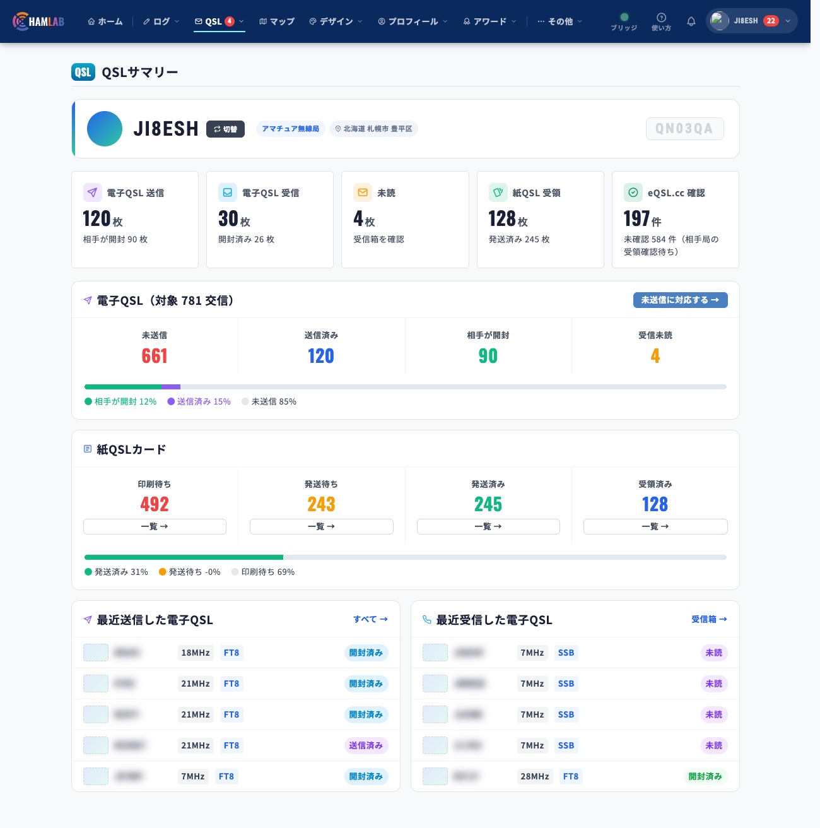Open 一覧 under 発送待ち 243
The image size is (820, 828).
(x=321, y=526)
